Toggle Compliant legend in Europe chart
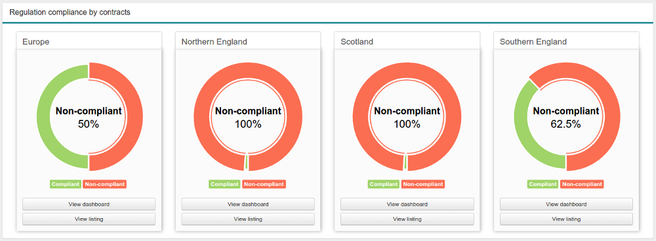The image size is (656, 241). (x=66, y=184)
